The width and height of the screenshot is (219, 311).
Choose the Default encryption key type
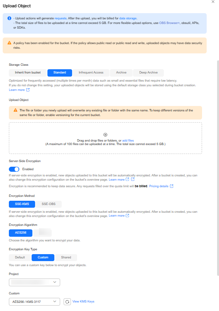tap(20, 257)
